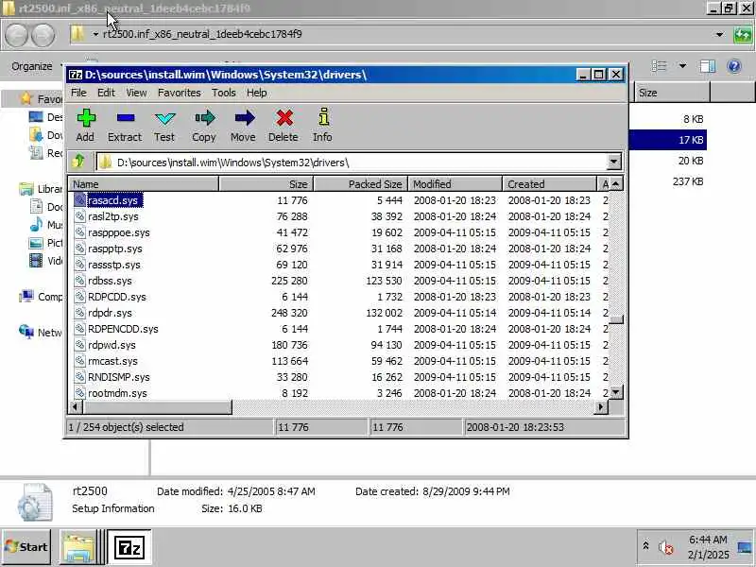Sort by Size column in 7-Zip
Image resolution: width=756 pixels, height=567 pixels.
click(266, 183)
